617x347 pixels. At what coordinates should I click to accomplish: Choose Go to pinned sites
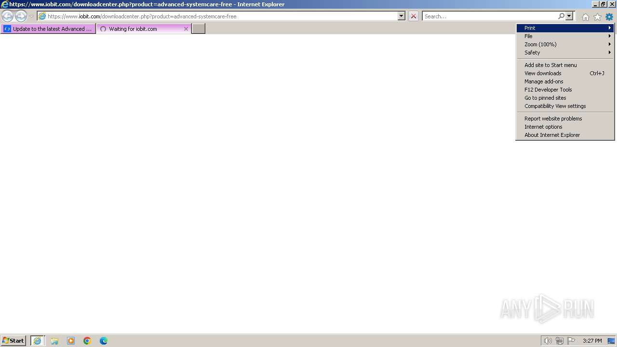tap(565, 98)
